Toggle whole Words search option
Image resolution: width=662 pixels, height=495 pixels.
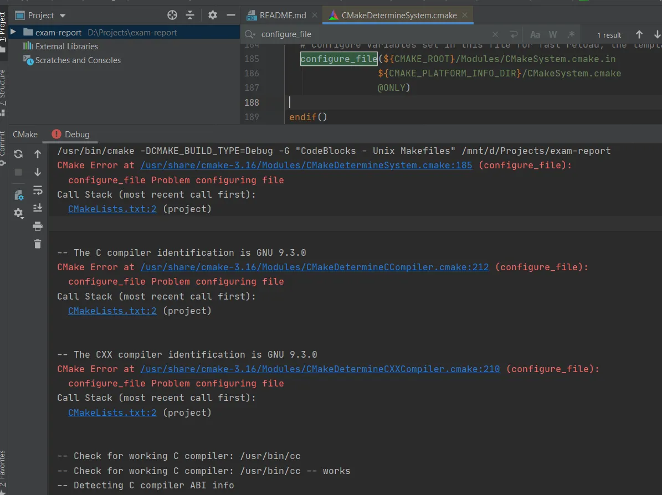(x=553, y=34)
